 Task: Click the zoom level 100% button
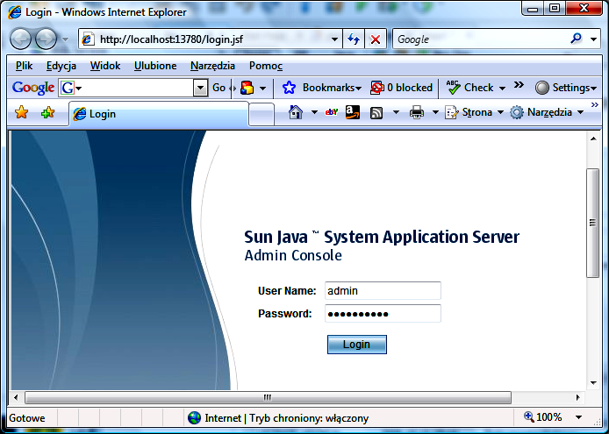tap(542, 417)
